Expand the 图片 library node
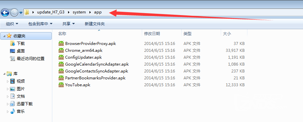Viewport: 303px width, 122px height. 8,89
